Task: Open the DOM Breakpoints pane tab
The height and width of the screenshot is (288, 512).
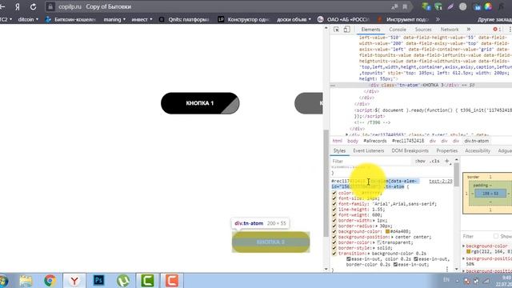Action: 410,150
